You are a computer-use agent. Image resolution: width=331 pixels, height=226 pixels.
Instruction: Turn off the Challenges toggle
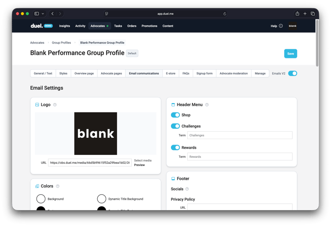175,126
